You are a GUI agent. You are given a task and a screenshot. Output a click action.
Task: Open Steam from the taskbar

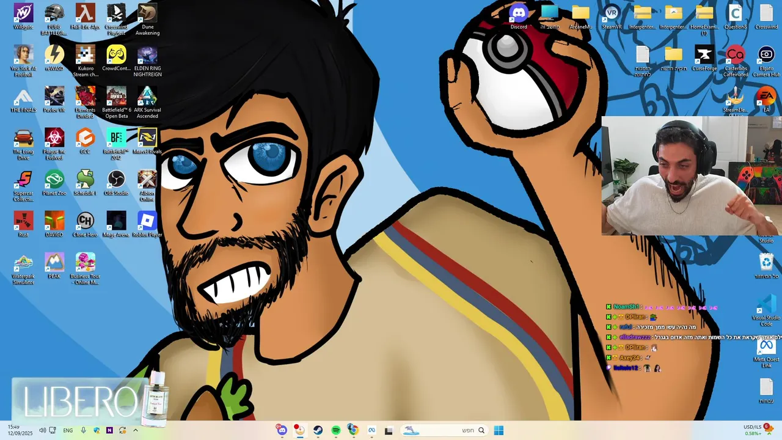point(318,430)
